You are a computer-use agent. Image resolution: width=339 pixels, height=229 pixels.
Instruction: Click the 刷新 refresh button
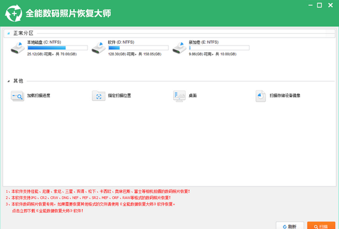click(290, 226)
